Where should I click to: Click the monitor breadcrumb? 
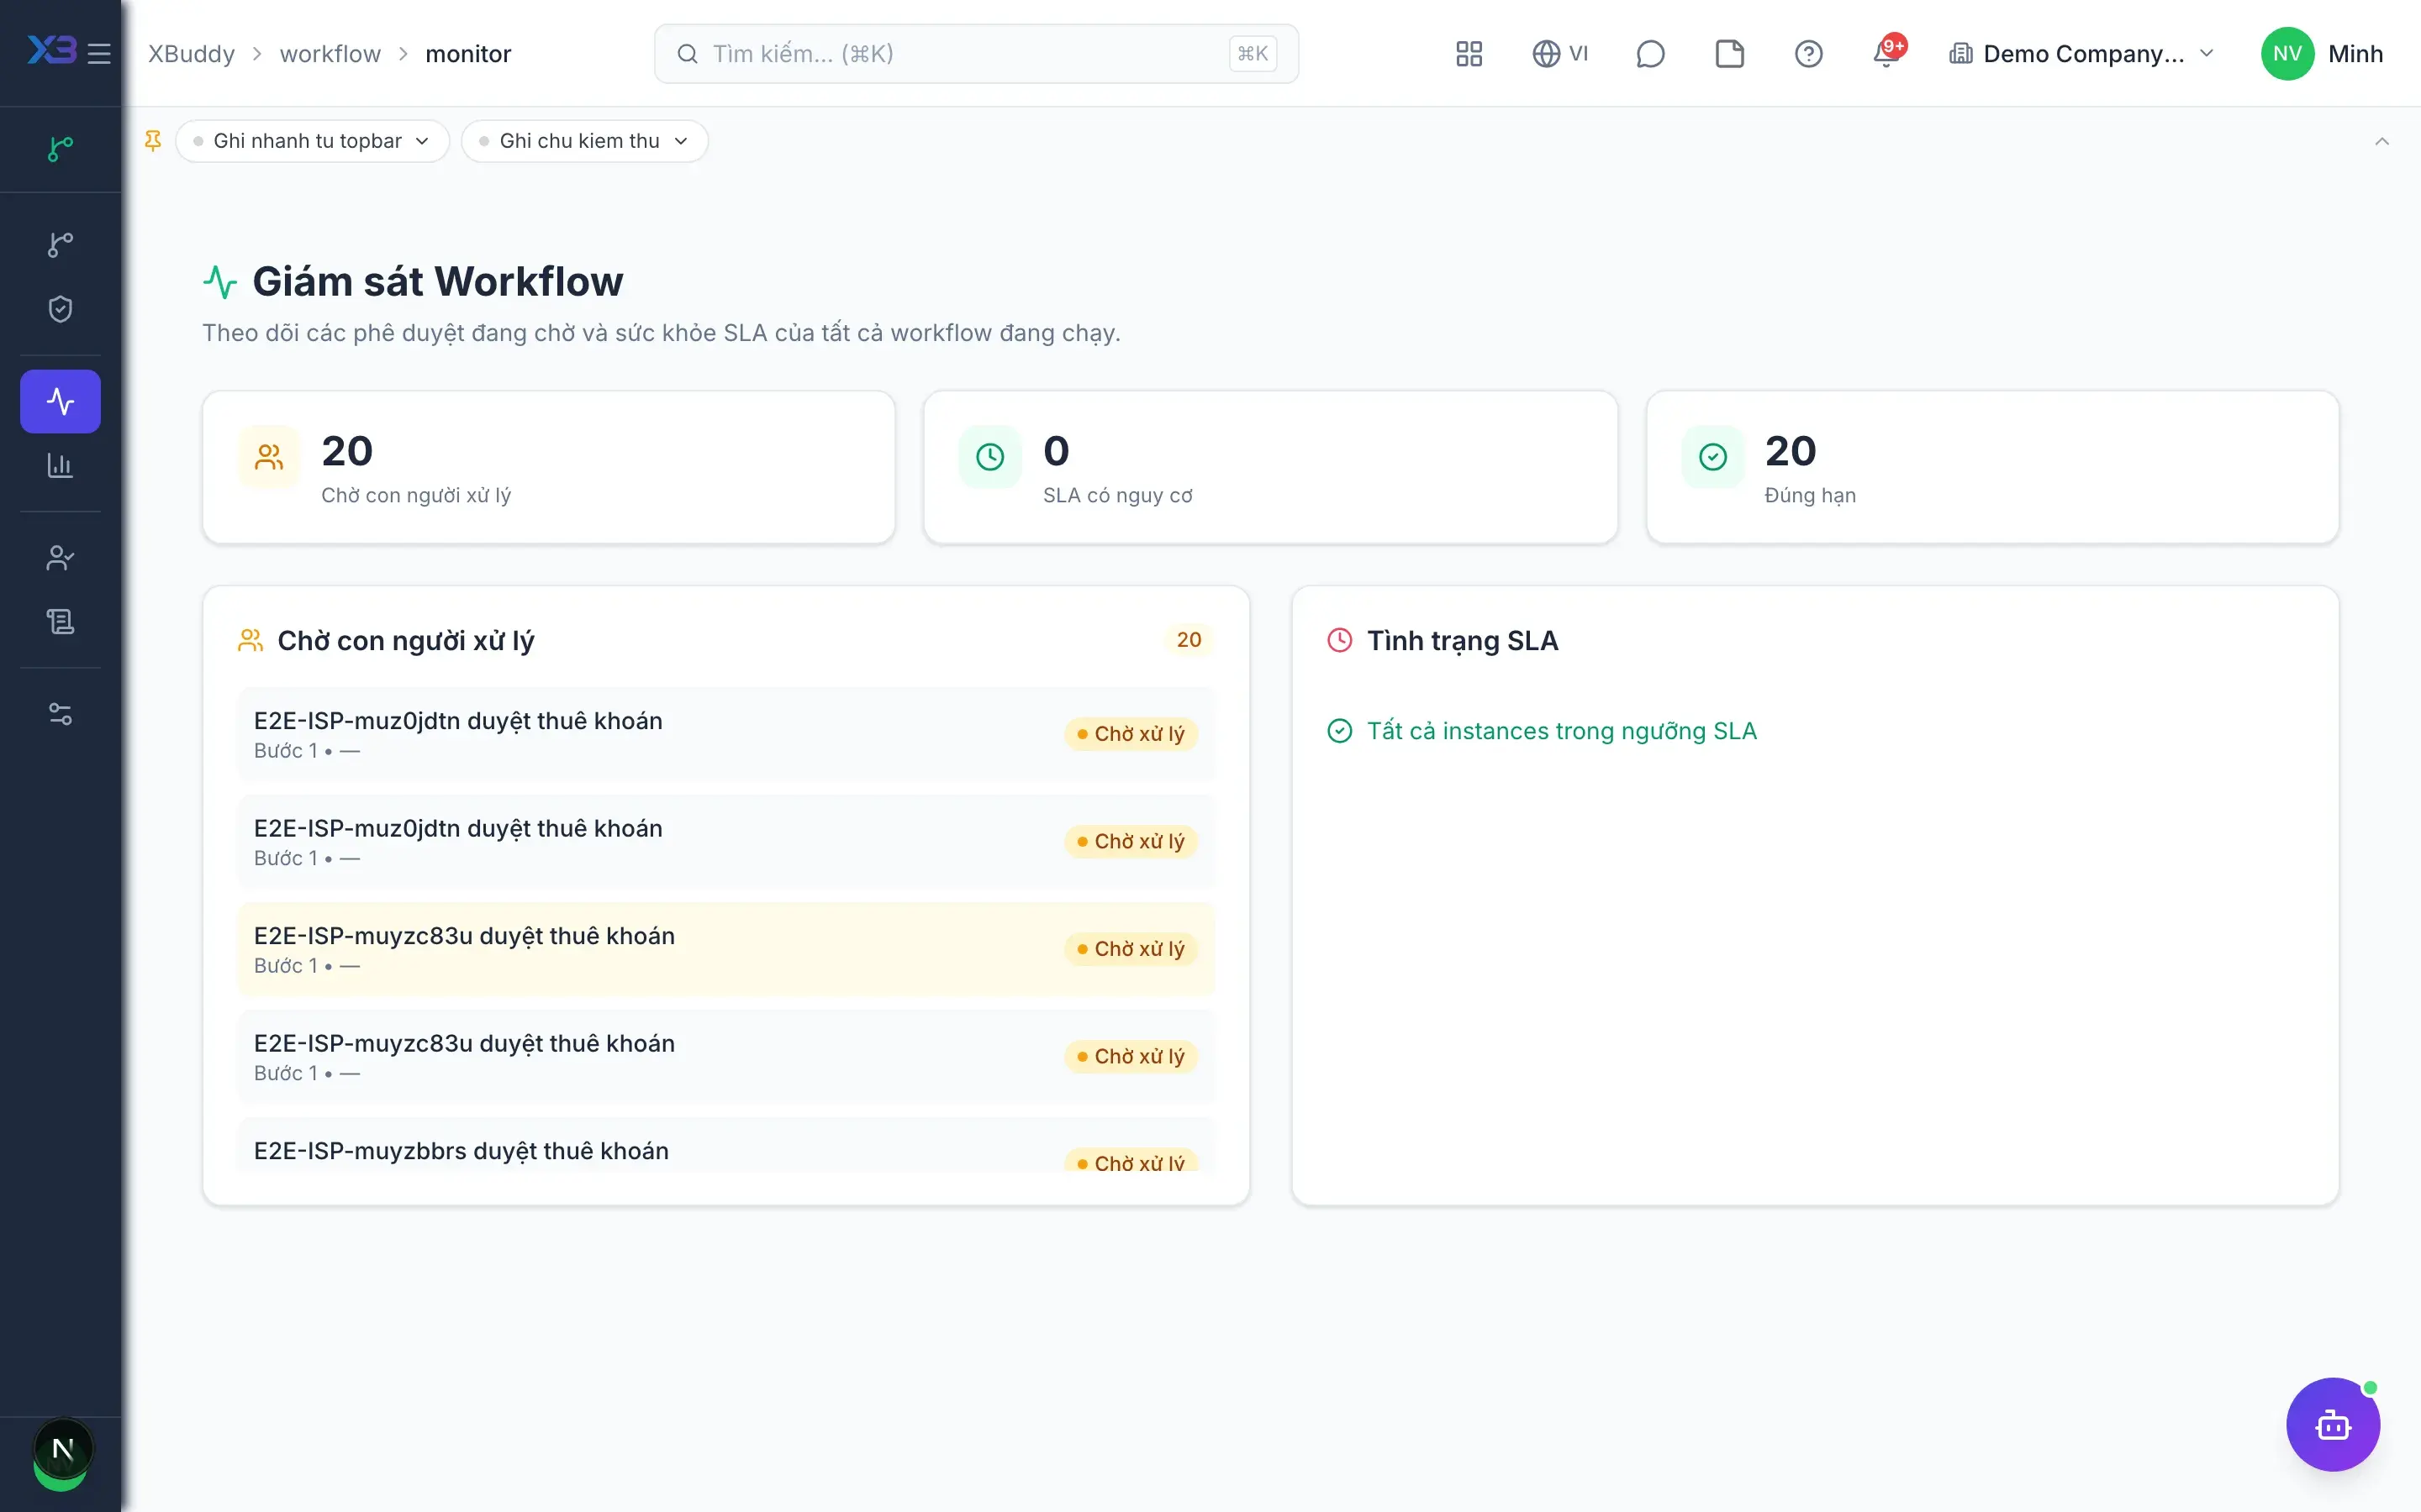(x=468, y=54)
